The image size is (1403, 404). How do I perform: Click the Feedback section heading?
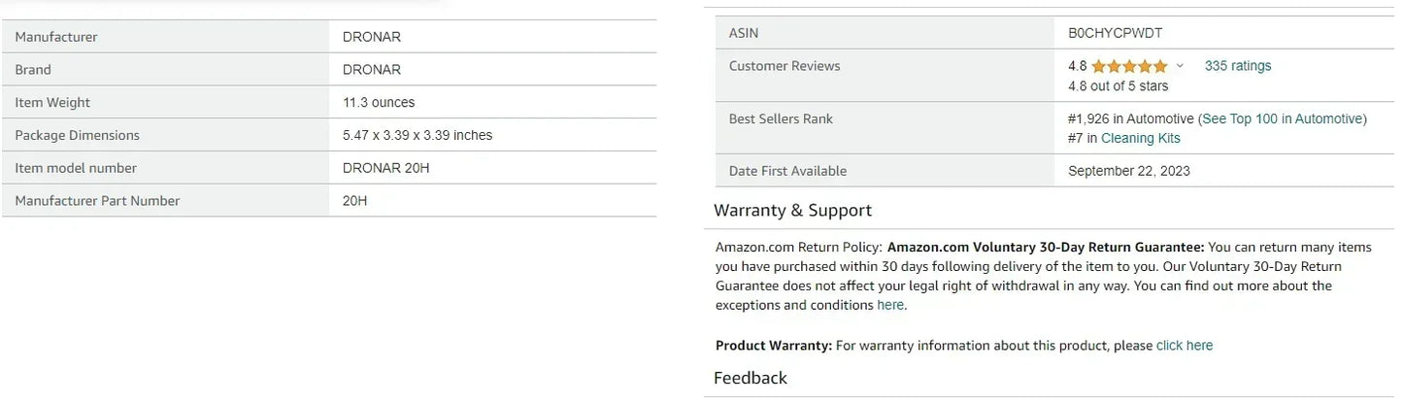[750, 378]
